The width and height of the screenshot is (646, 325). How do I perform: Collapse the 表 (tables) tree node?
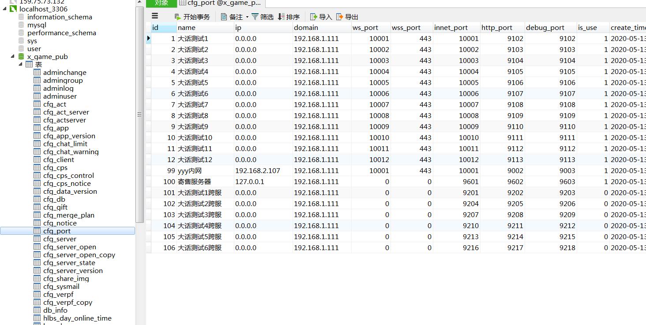[x=20, y=65]
